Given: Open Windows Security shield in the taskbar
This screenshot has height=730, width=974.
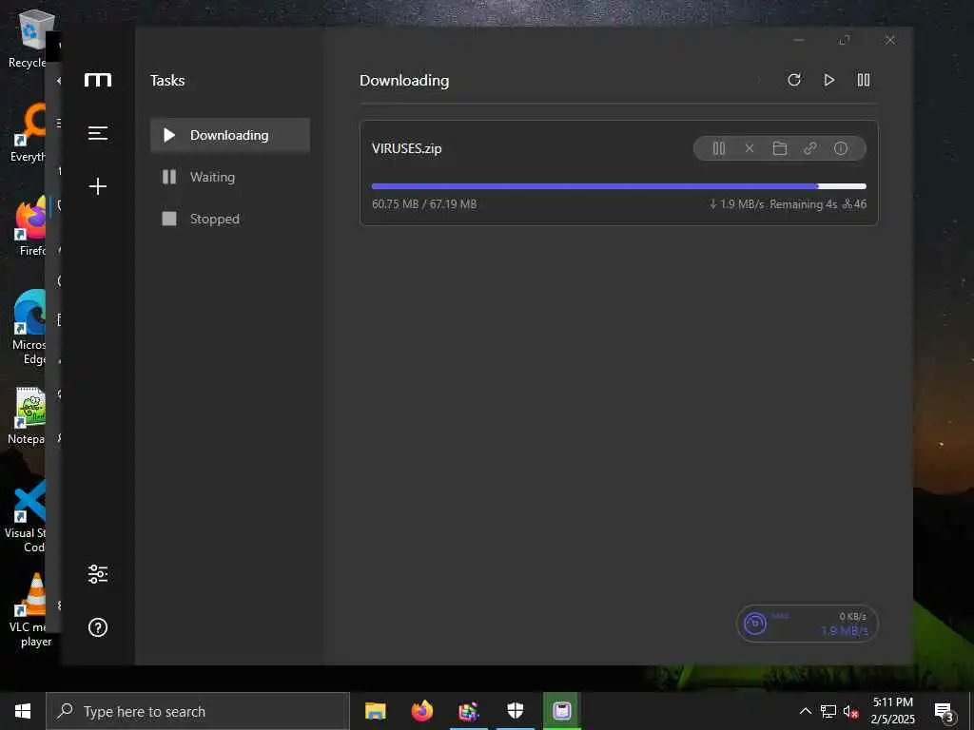Looking at the screenshot, I should tap(516, 711).
